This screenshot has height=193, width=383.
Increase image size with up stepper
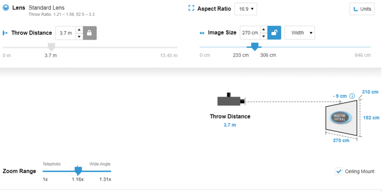tap(263, 30)
